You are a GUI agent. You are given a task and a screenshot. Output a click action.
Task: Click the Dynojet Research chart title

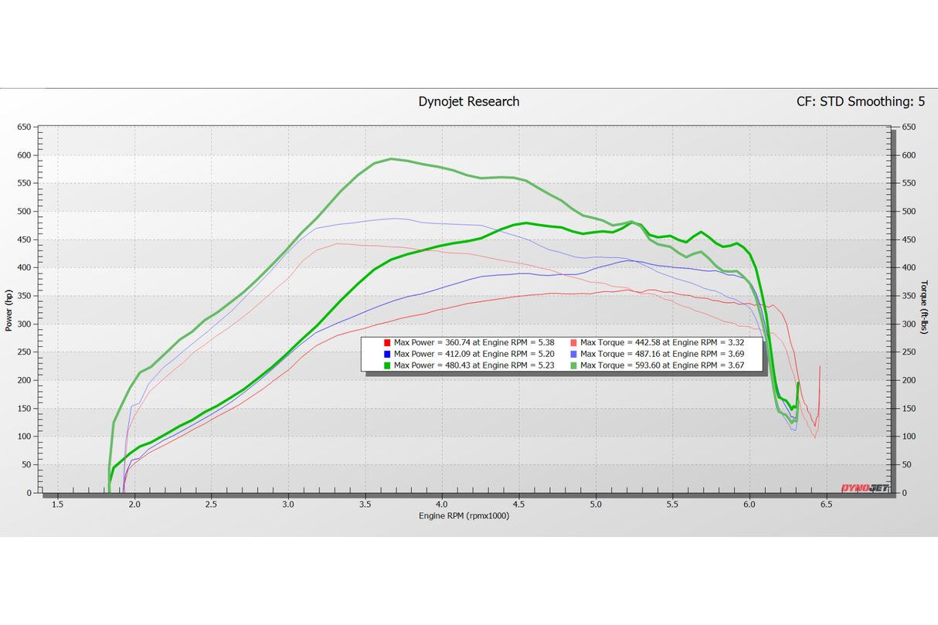click(469, 101)
